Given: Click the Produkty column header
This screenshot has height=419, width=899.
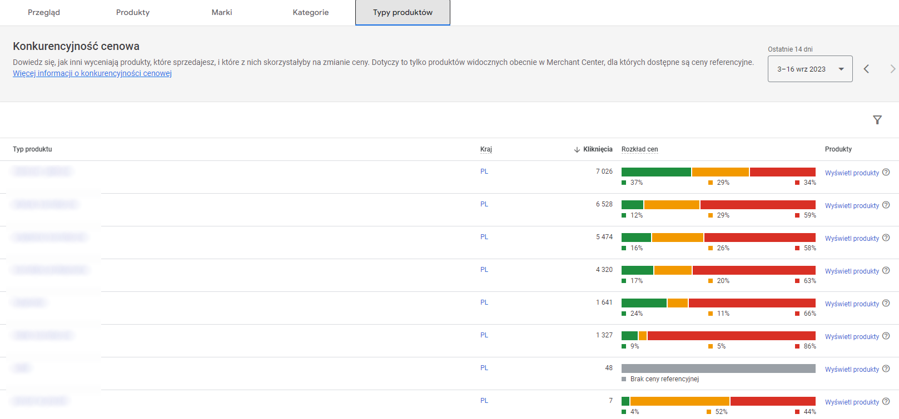Looking at the screenshot, I should point(838,149).
